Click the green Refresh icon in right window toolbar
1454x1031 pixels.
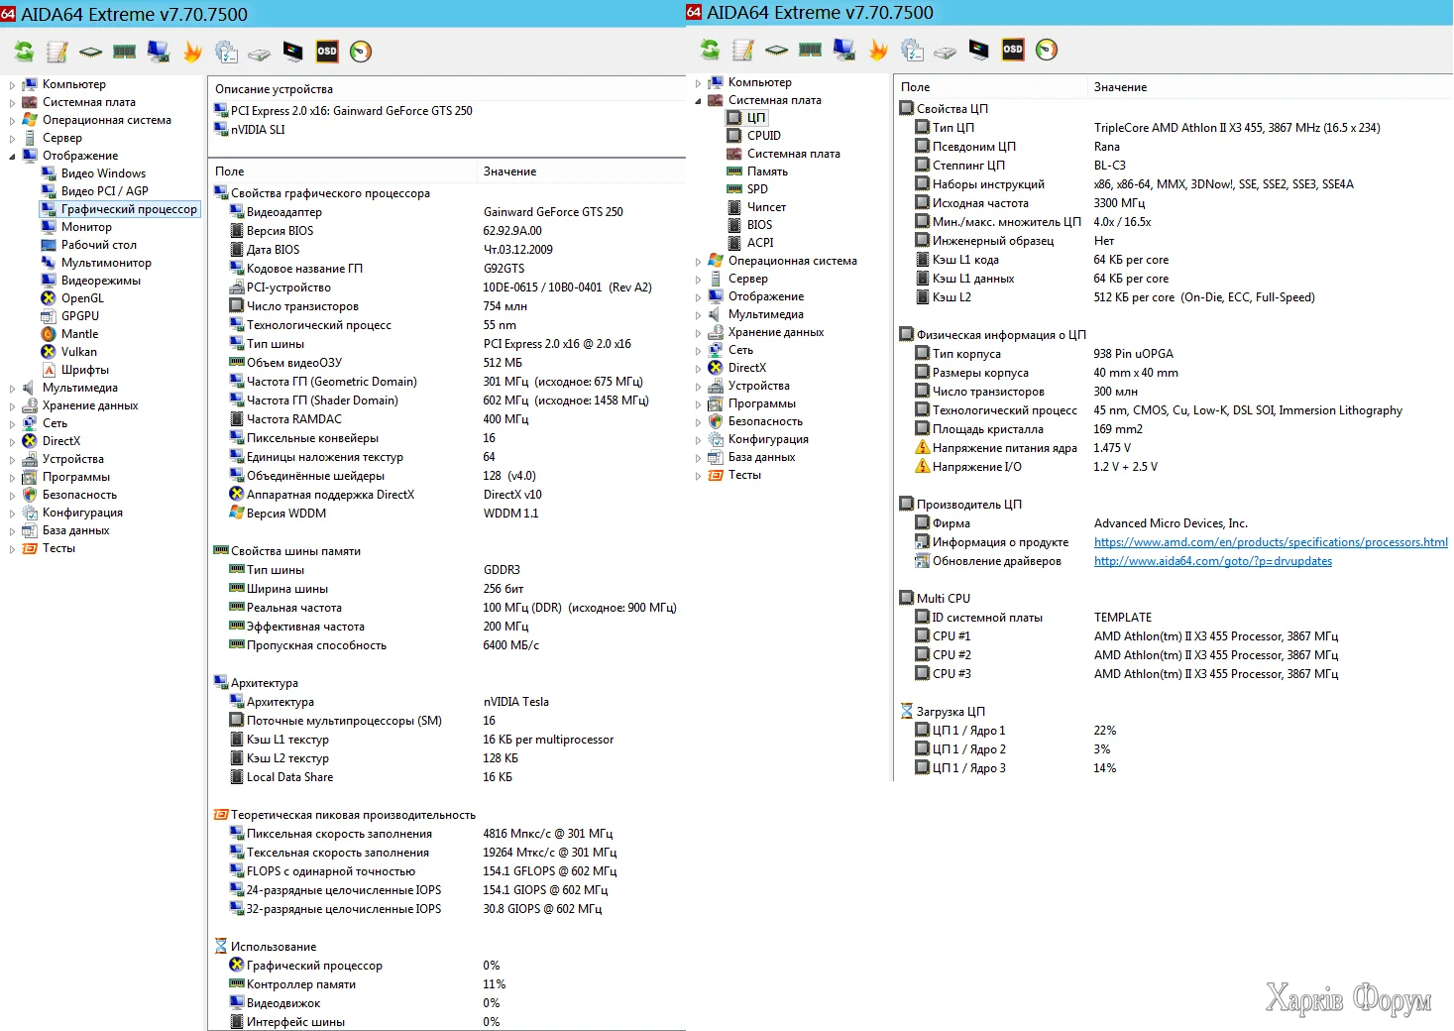click(710, 50)
